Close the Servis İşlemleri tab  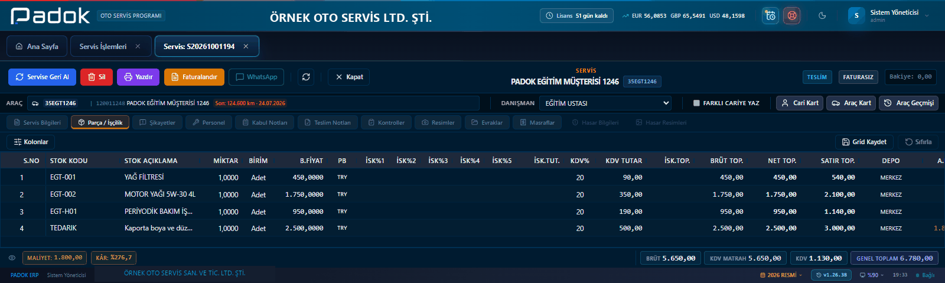(138, 46)
